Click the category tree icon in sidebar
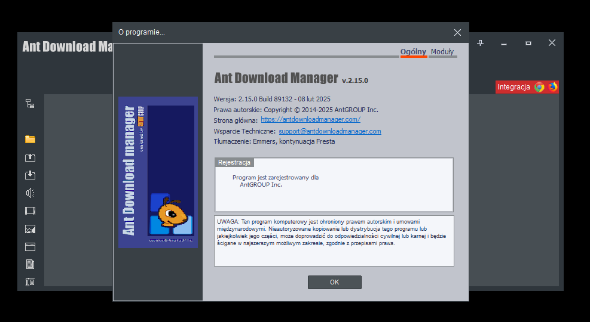This screenshot has width=590, height=322. [30, 103]
